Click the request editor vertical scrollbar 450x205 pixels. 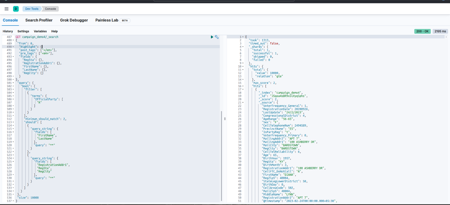tap(222, 156)
